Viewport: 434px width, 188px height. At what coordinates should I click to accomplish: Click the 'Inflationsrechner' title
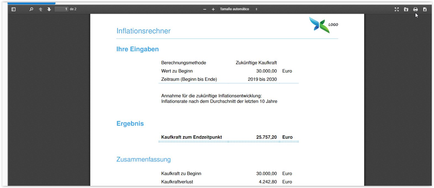tap(143, 31)
